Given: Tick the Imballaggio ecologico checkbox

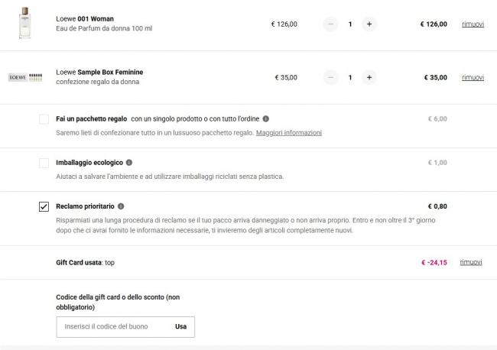Looking at the screenshot, I should 44,163.
